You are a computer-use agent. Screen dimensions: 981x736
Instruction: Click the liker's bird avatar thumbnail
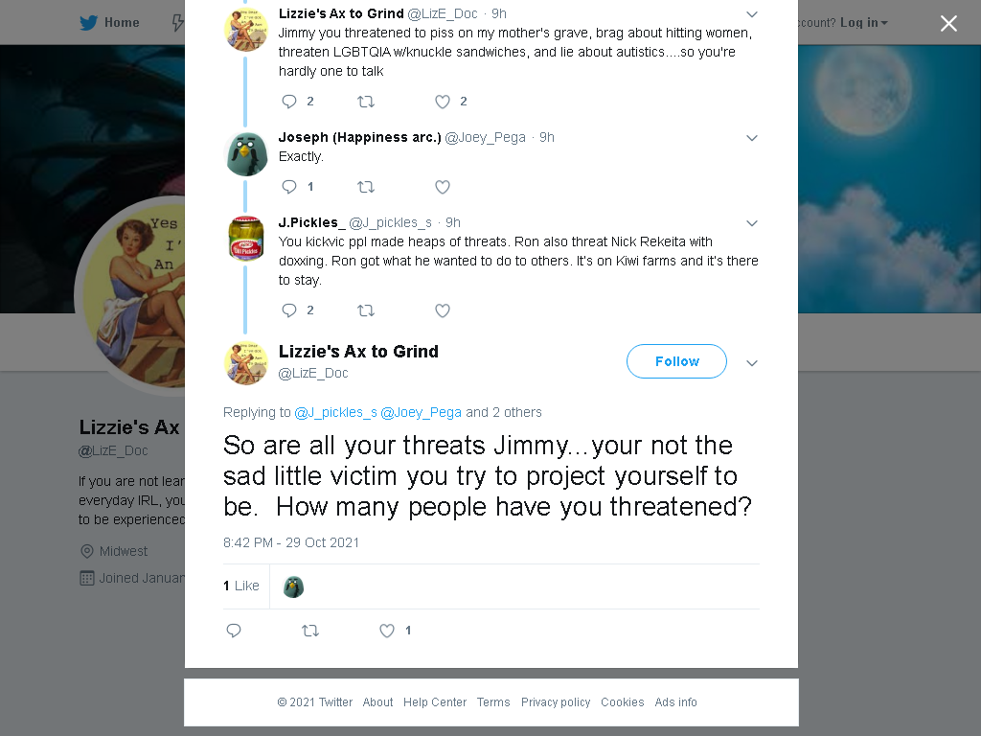click(x=293, y=586)
